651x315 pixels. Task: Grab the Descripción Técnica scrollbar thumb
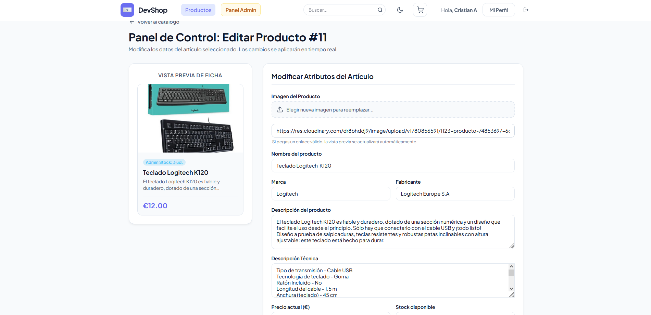tap(511, 273)
